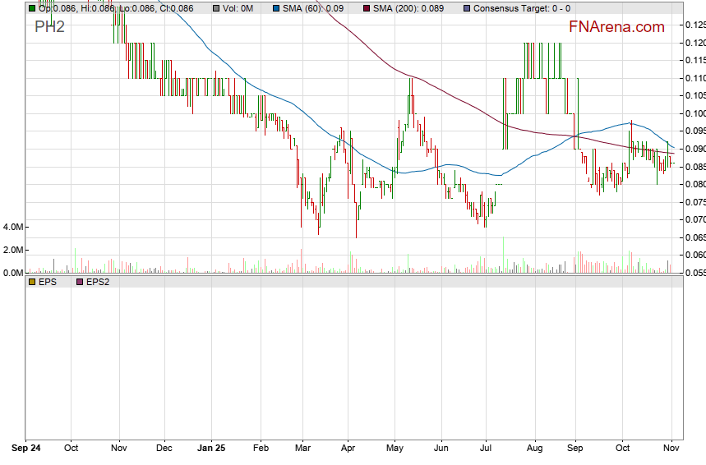The image size is (706, 465).
Task: Click the green OHLC price legend swatch
Action: (x=32, y=8)
